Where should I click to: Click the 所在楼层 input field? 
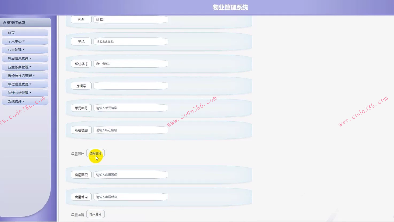[x=130, y=130]
